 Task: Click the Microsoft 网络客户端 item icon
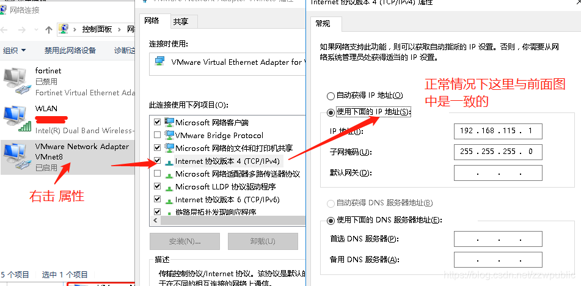[169, 122]
